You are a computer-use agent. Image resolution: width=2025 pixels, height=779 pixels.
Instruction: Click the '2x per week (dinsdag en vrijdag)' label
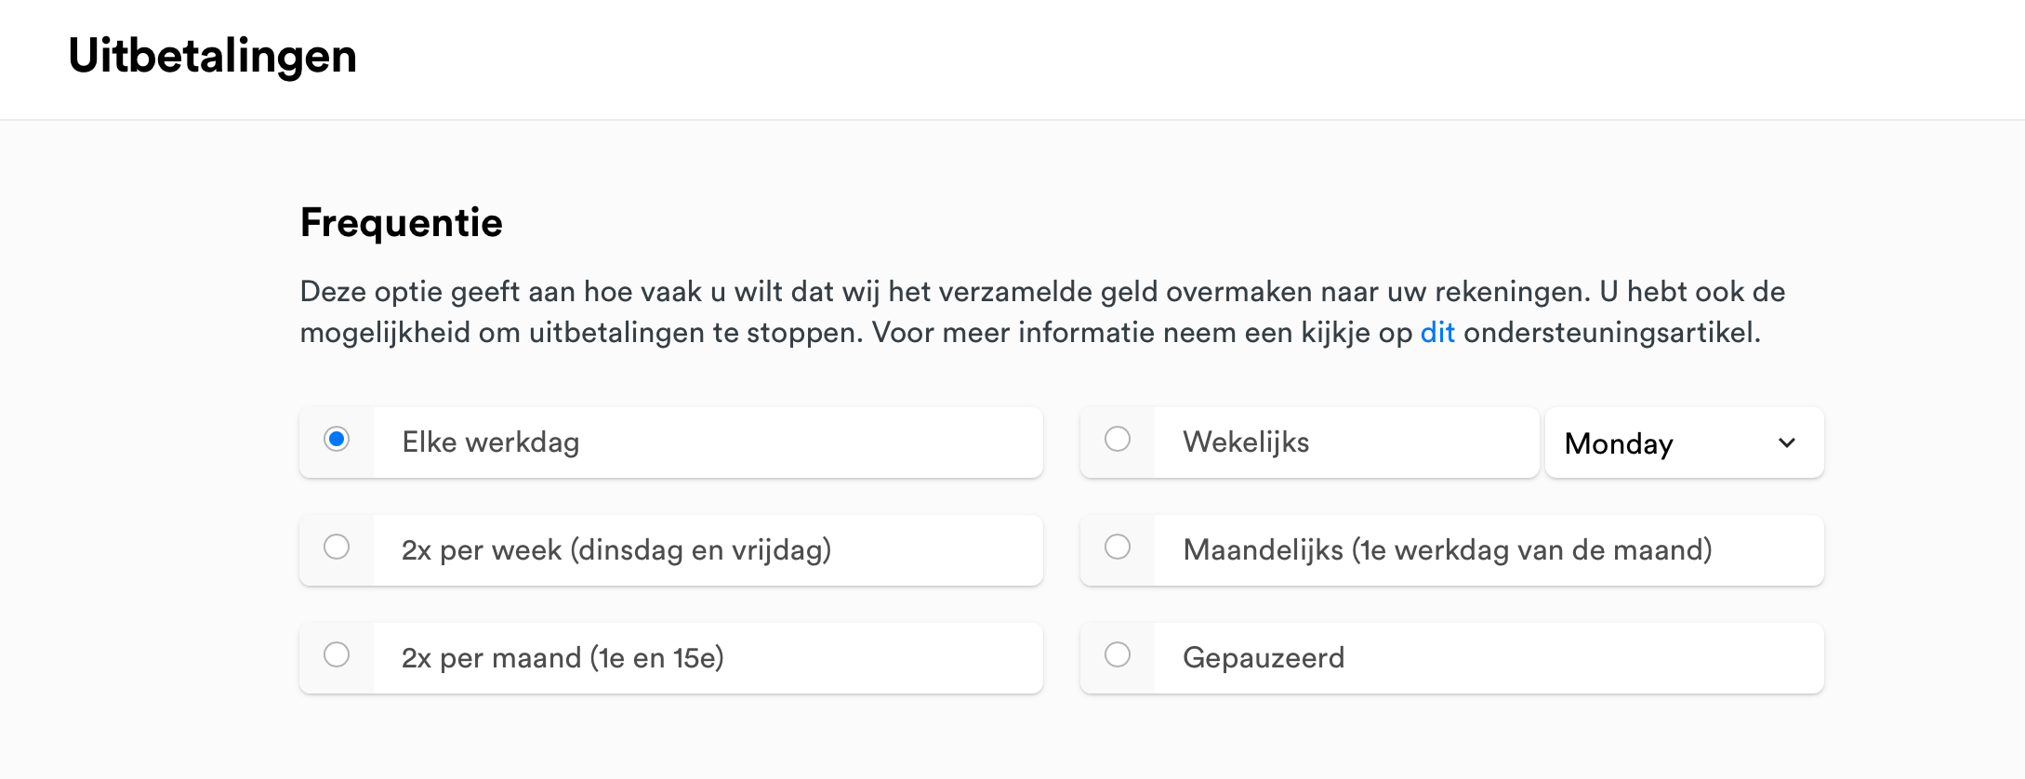(x=615, y=550)
